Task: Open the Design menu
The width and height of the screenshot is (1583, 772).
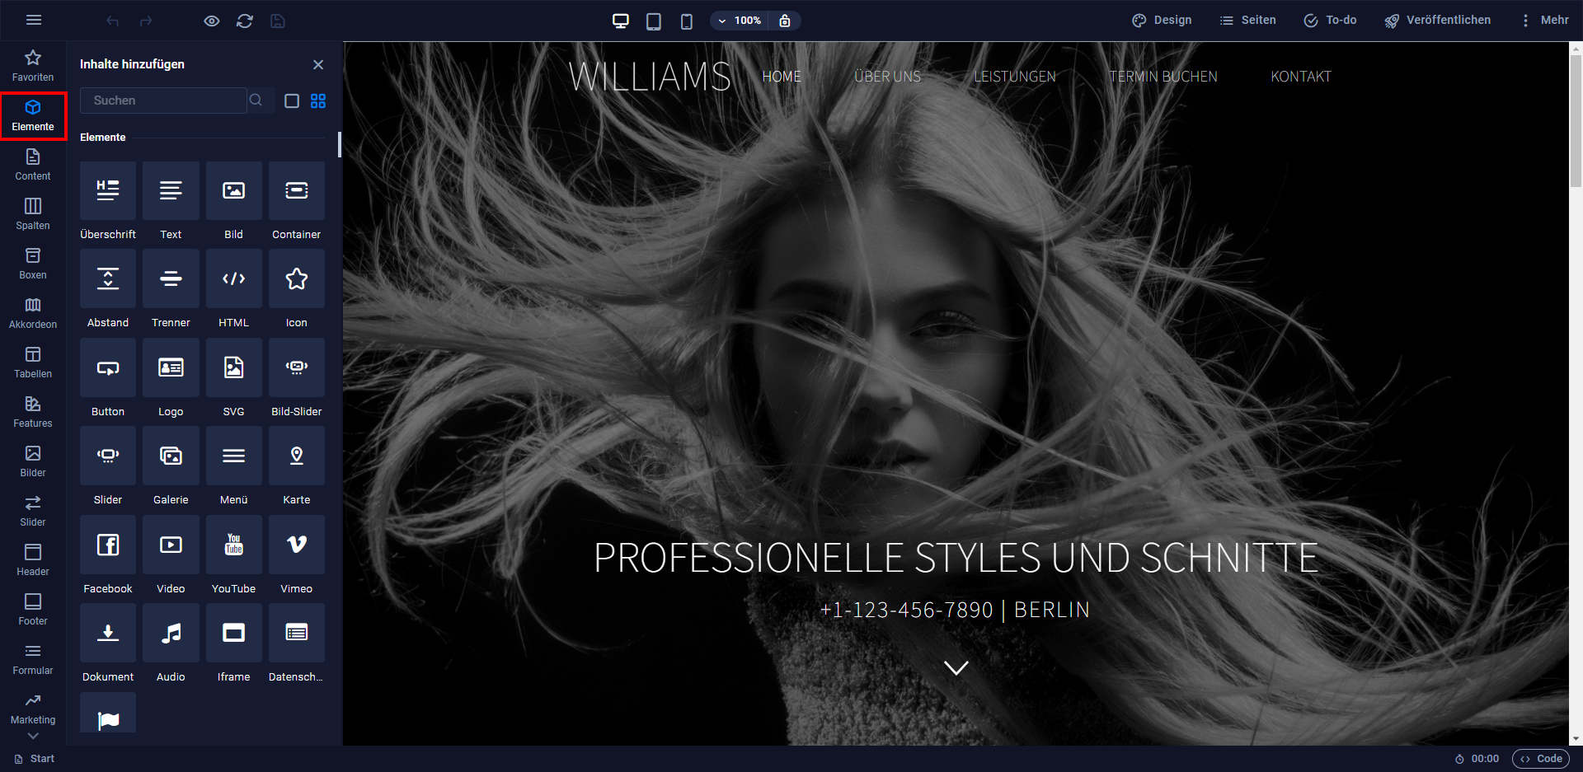Action: 1162,21
